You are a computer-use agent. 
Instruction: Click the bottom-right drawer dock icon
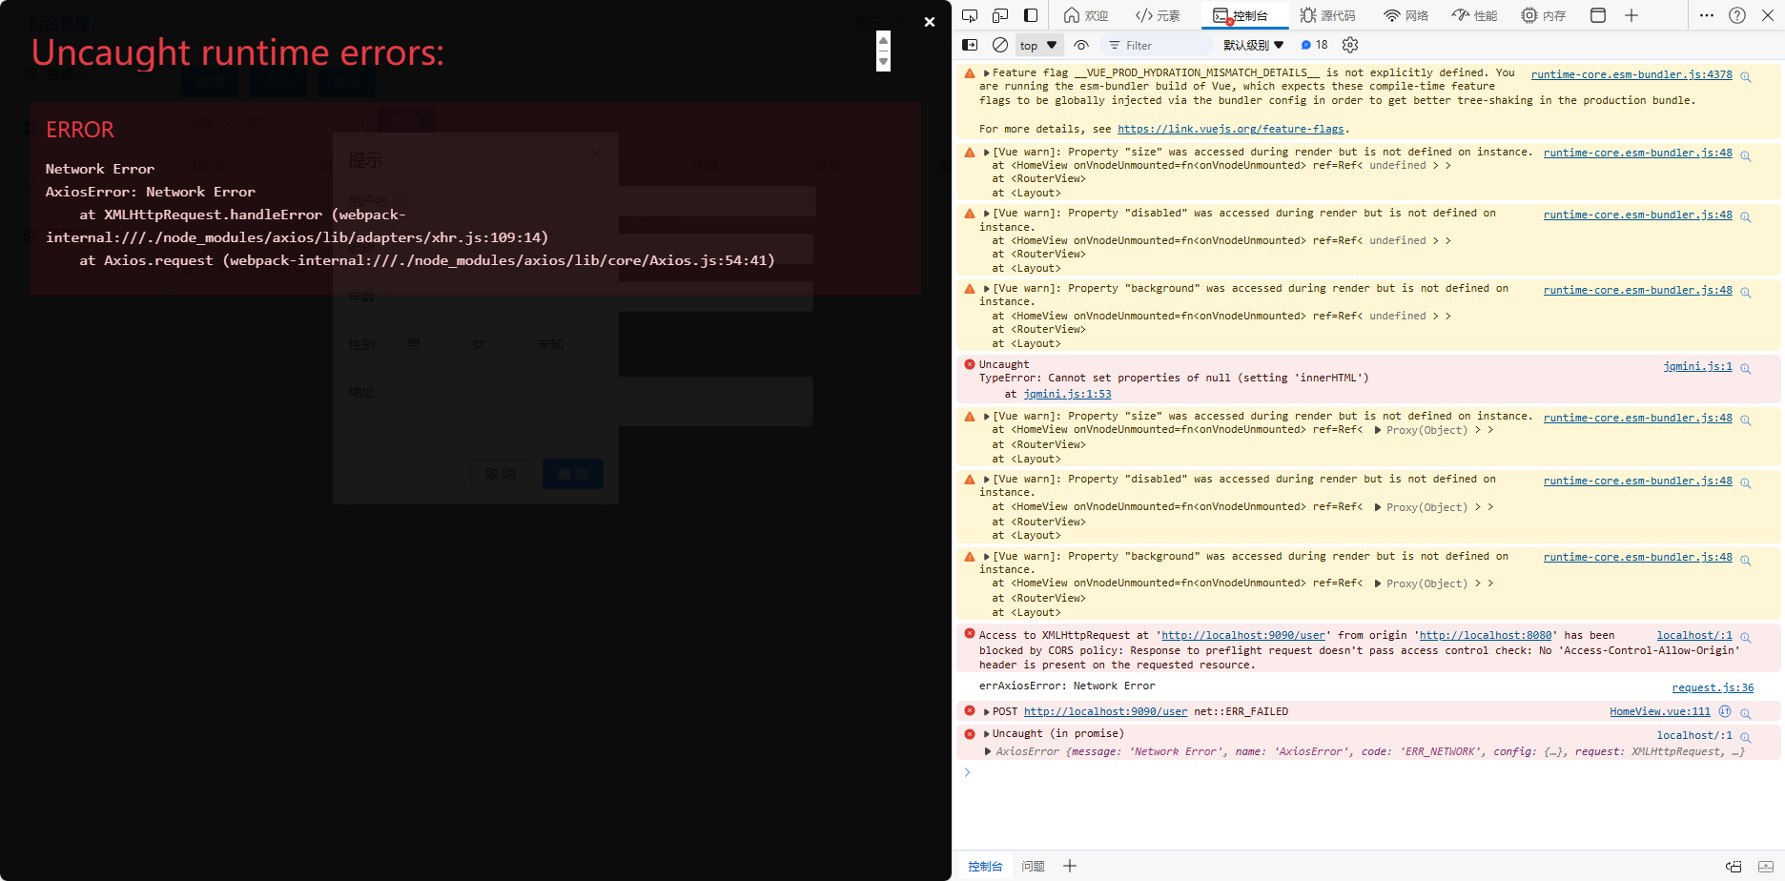point(1734,866)
